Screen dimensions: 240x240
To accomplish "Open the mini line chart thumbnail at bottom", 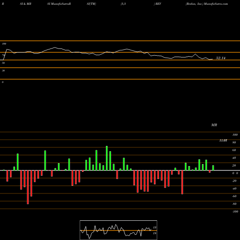I will point(119,230).
